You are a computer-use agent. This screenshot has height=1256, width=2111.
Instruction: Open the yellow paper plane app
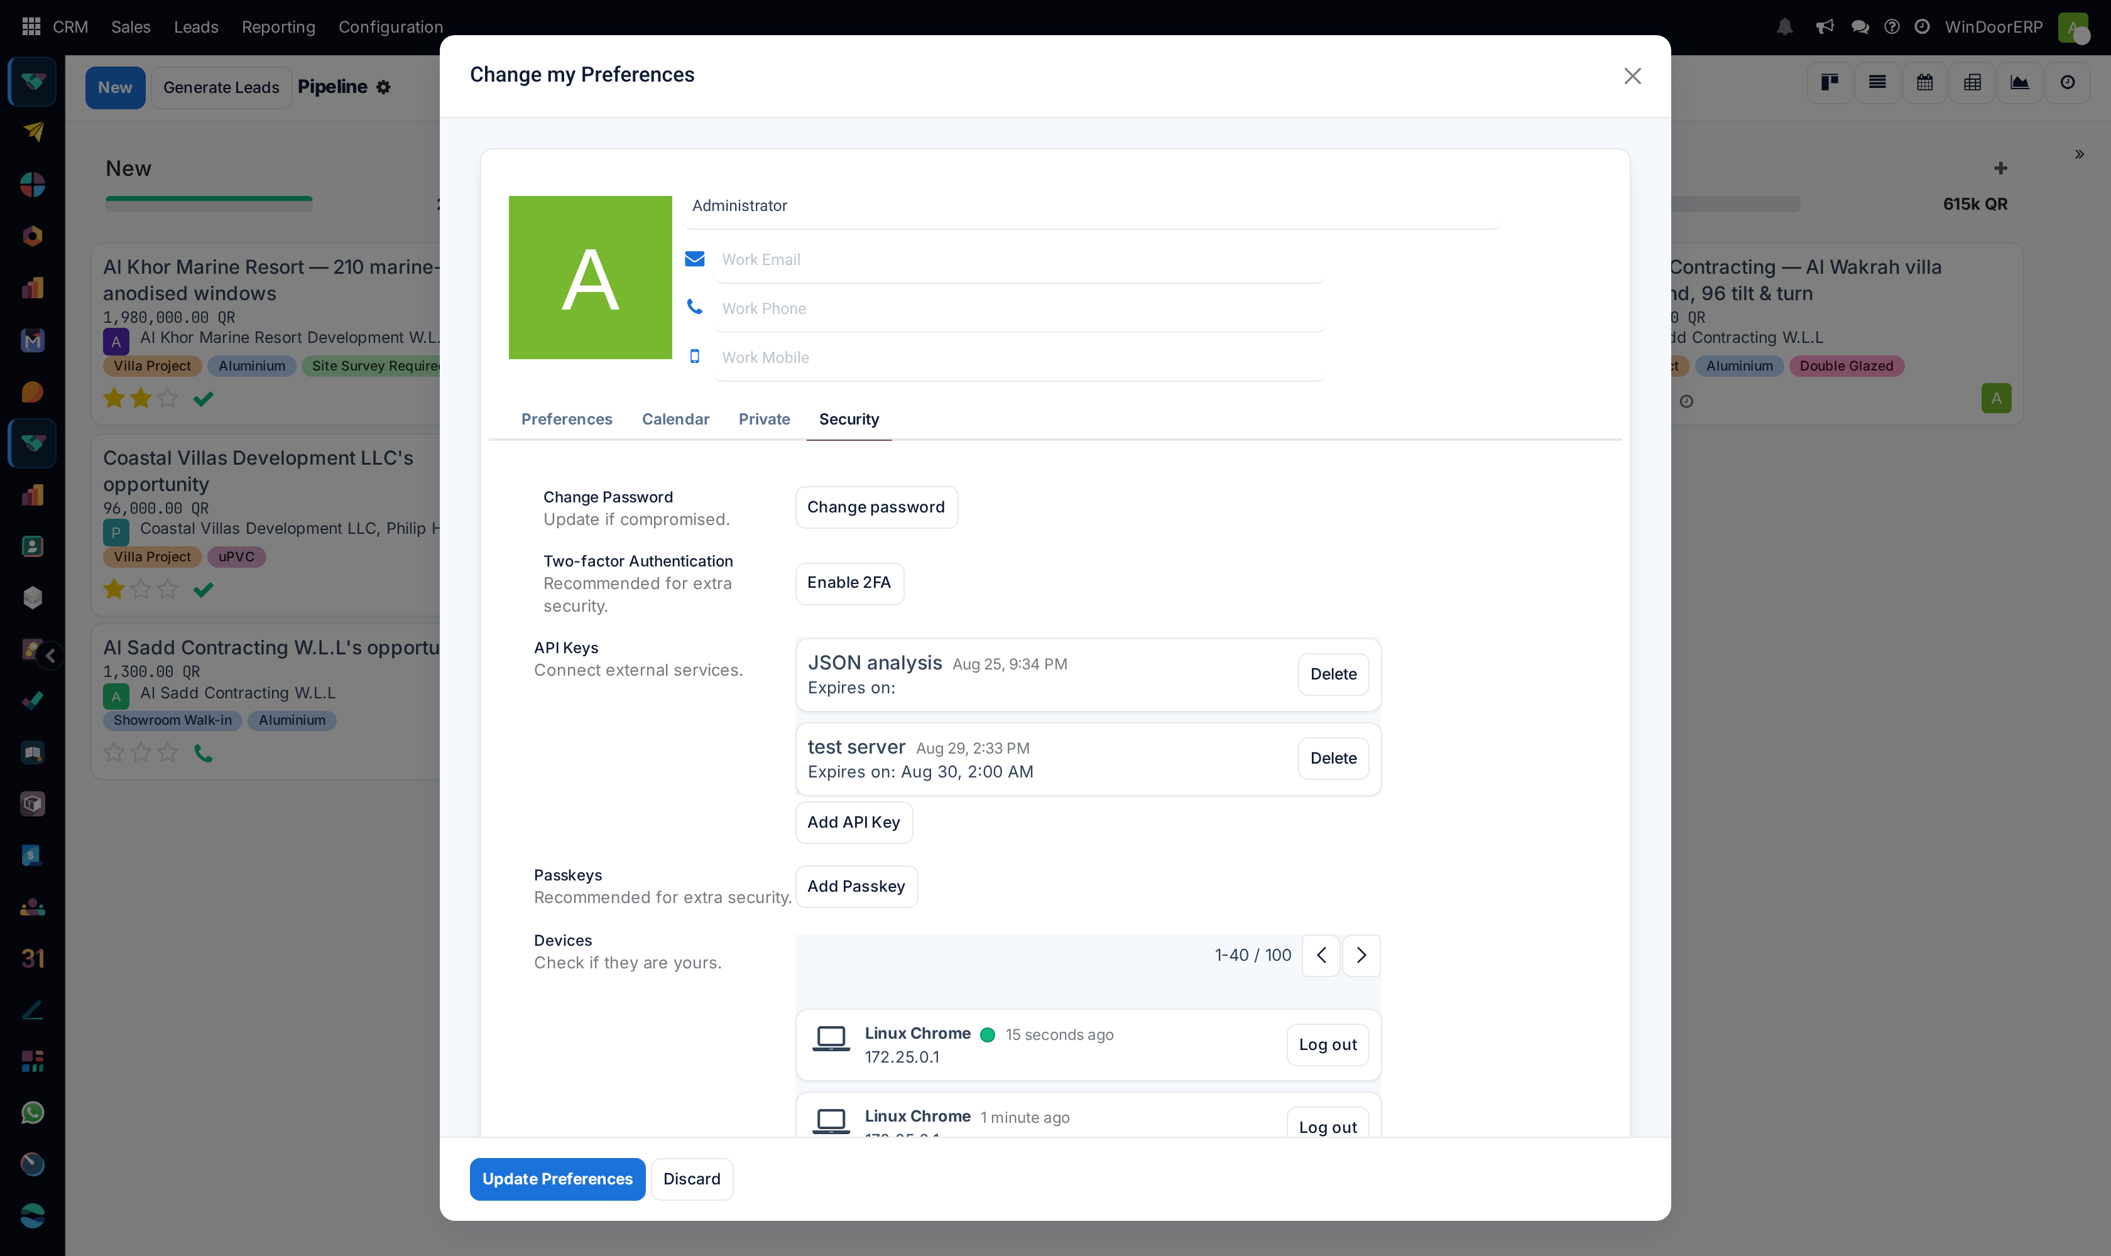click(32, 132)
